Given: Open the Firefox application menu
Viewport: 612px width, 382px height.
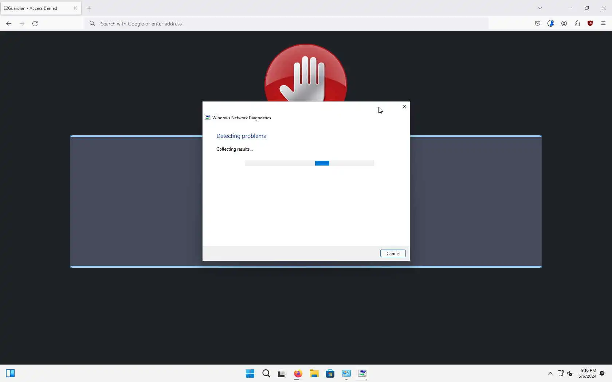Looking at the screenshot, I should click(603, 24).
